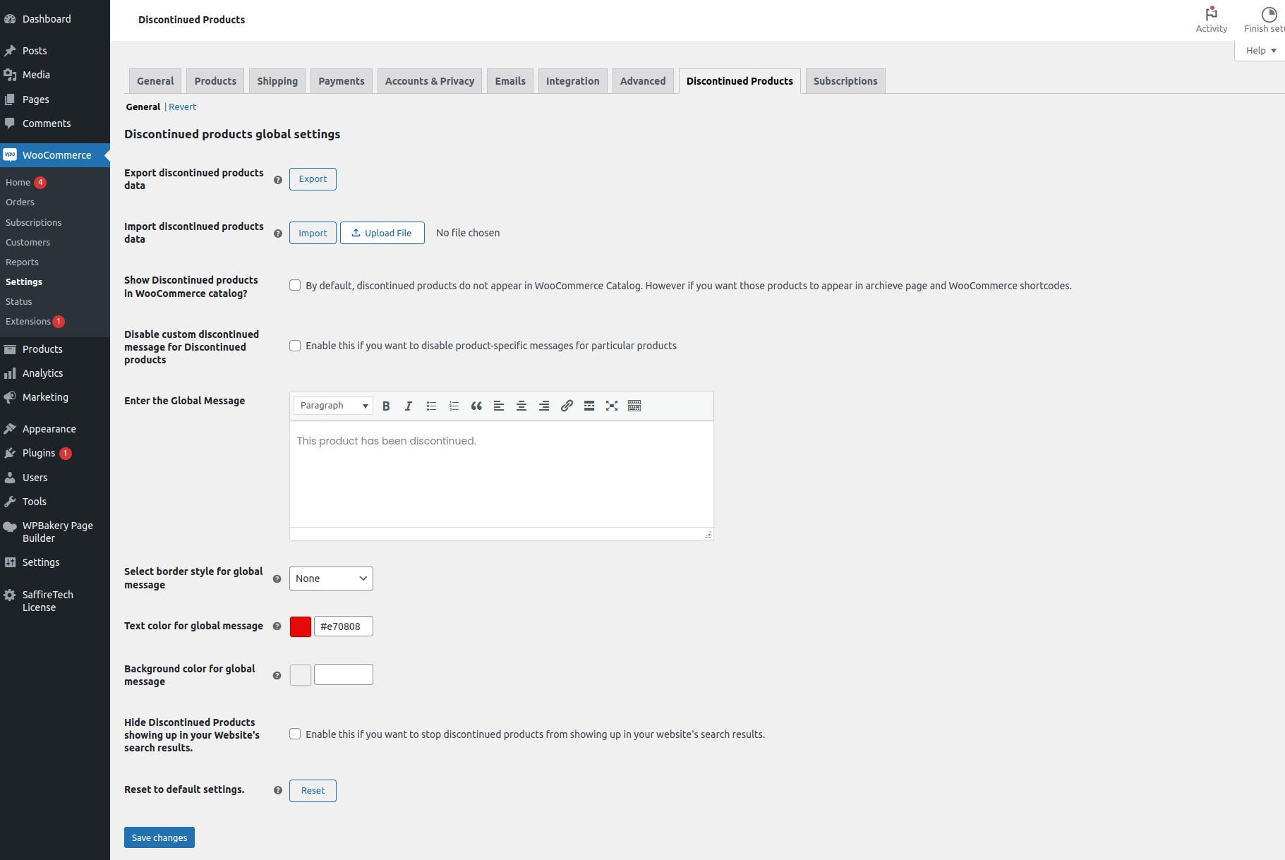1285x860 pixels.
Task: Click the Revert sub-section link
Action: [182, 107]
